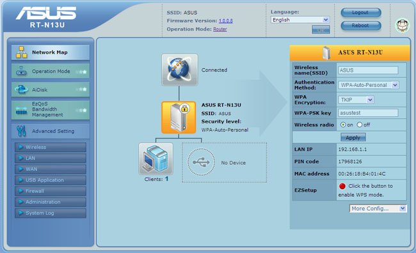Click the OK button under Language
This screenshot has height=253, width=416.
click(x=321, y=29)
